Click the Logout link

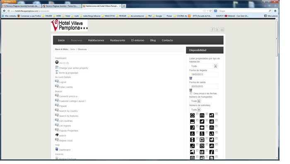[x=63, y=82]
